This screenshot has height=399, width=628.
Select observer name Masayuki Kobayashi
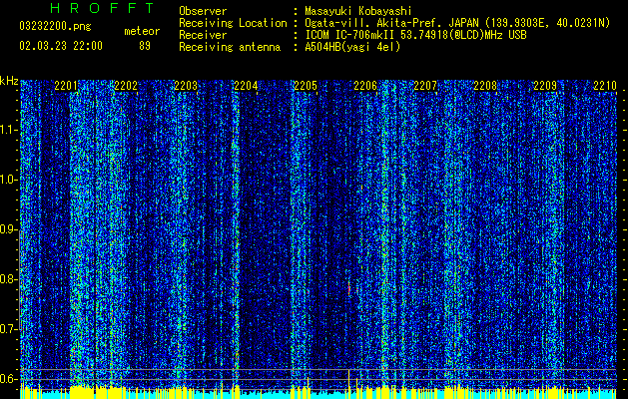coord(358,11)
